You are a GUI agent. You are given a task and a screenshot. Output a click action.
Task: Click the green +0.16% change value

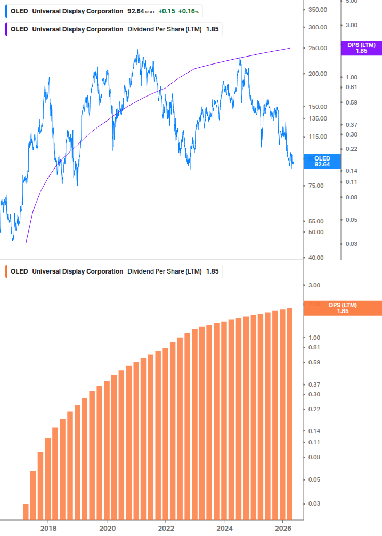click(189, 11)
